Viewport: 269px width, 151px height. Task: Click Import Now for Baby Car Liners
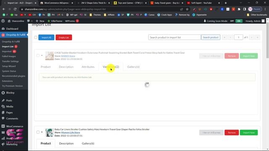[249, 133]
